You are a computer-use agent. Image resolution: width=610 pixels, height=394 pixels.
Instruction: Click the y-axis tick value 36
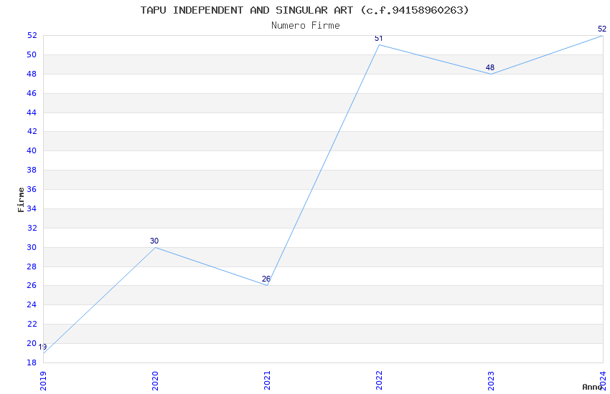pyautogui.click(x=32, y=189)
